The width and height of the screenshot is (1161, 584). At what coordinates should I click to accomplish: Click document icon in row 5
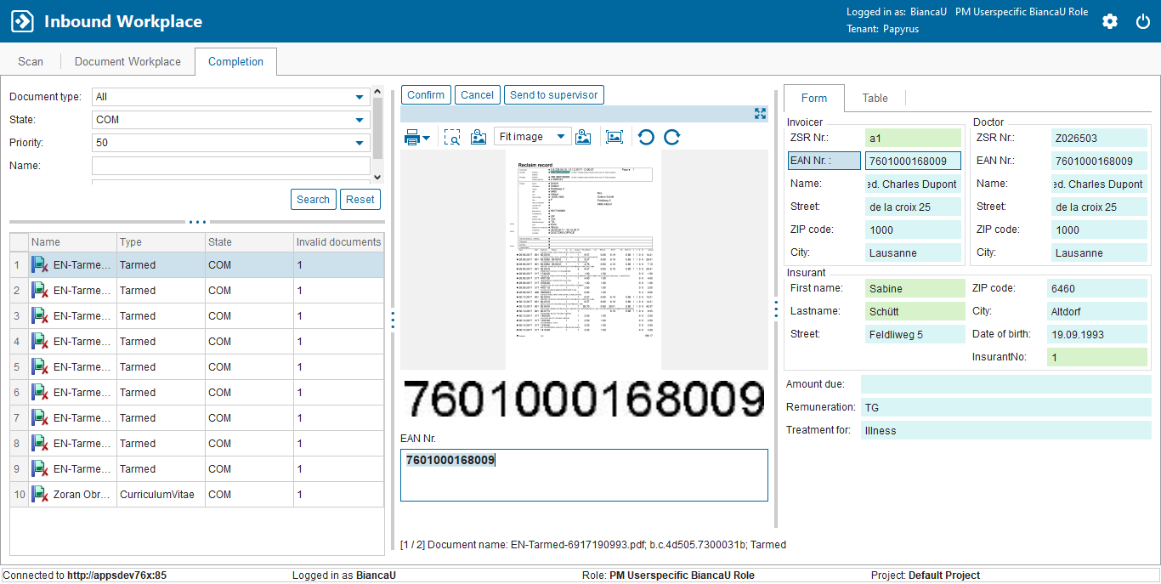[x=40, y=367]
